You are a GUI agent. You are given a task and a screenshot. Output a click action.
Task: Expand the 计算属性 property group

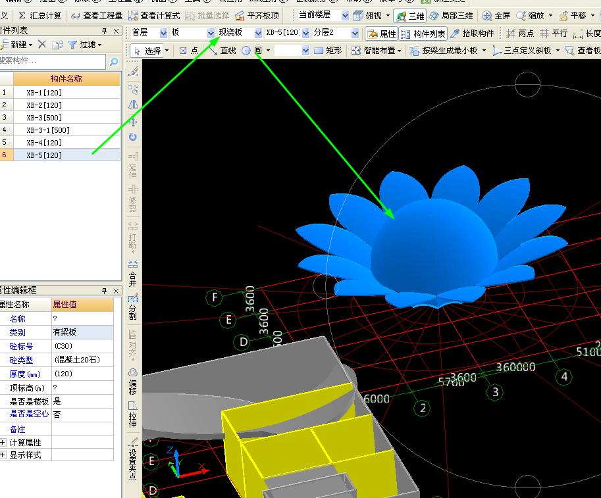tap(3, 443)
